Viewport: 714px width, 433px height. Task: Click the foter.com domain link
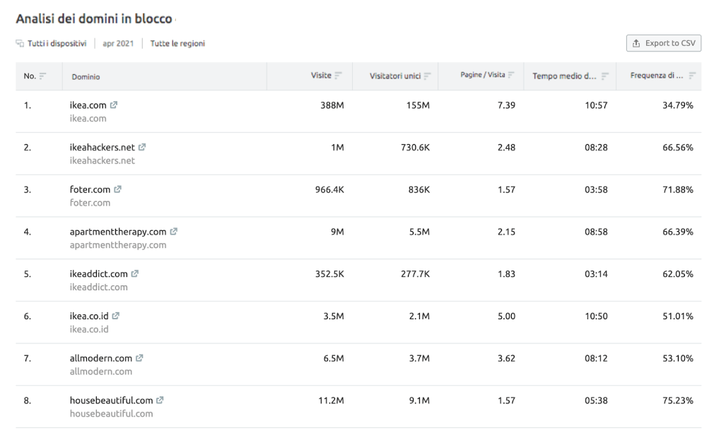pos(90,190)
